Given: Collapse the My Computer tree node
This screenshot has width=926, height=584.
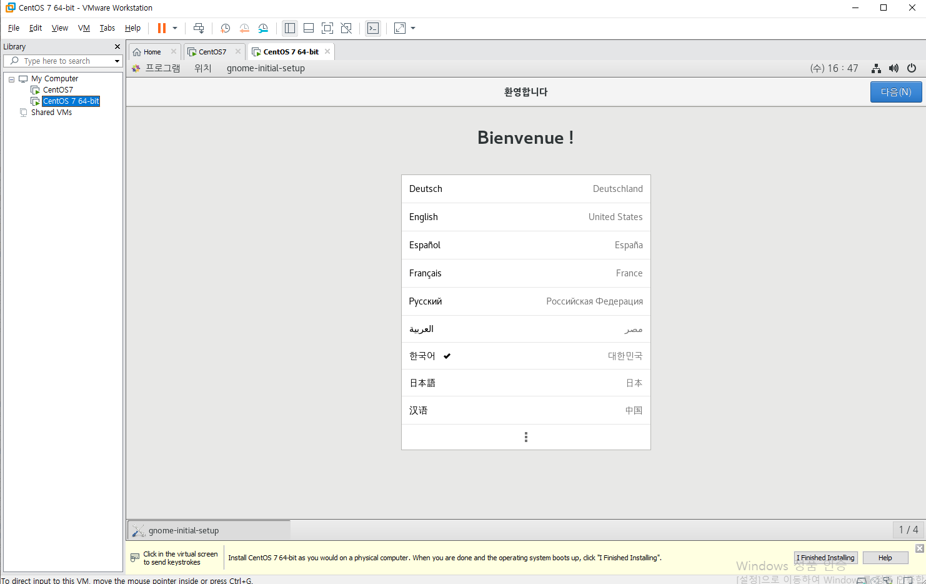Looking at the screenshot, I should 11,79.
